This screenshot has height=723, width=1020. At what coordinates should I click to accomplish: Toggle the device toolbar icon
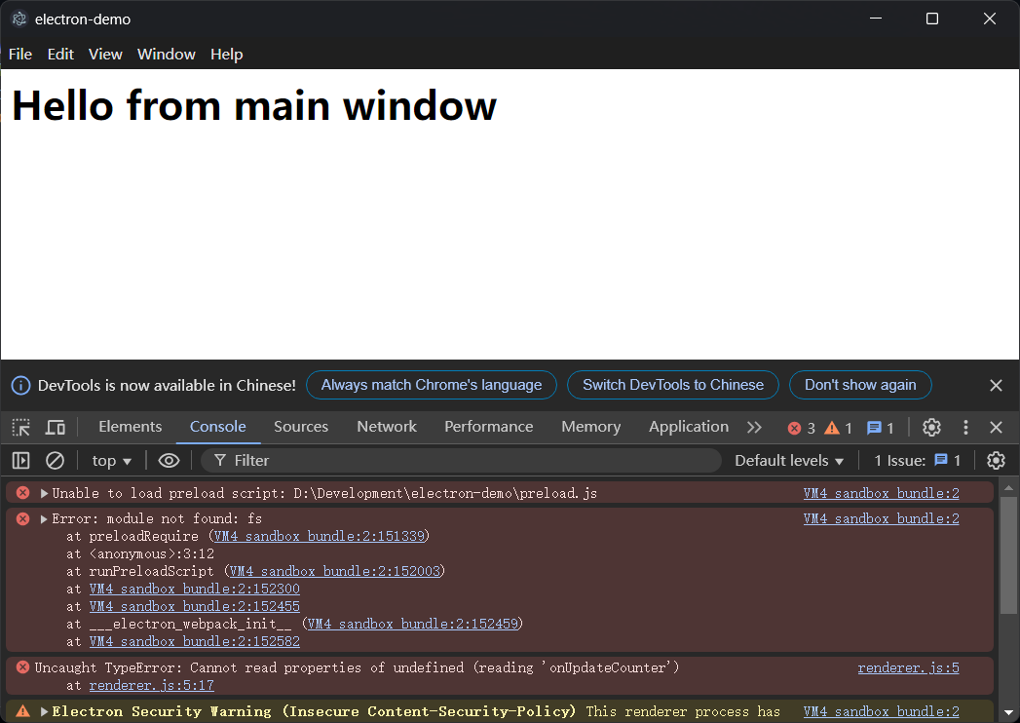pos(56,428)
